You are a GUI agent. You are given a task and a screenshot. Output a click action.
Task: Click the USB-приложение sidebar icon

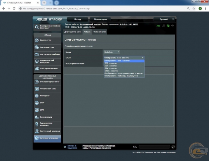[x=37, y=68]
